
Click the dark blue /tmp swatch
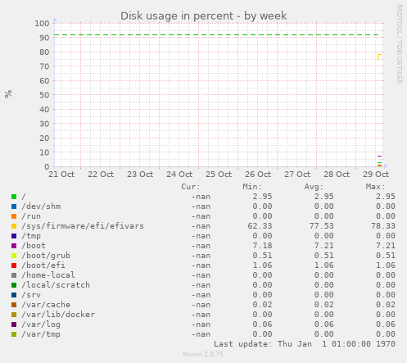pos(14,236)
